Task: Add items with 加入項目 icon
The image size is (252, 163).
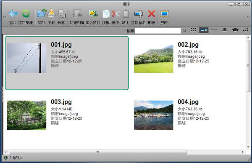Action: pos(93,13)
